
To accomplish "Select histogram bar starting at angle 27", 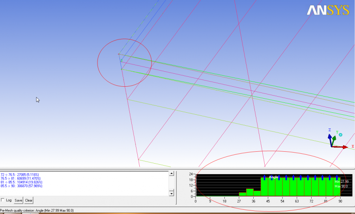I will 243,194.
